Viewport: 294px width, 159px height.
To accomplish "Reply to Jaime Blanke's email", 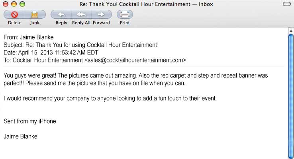I will pyautogui.click(x=61, y=15).
